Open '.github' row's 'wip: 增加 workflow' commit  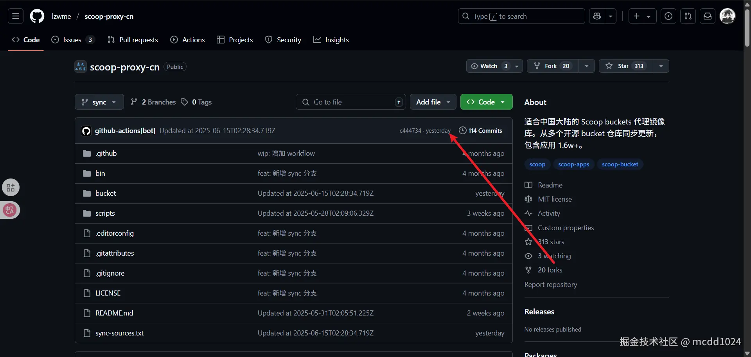pos(286,153)
